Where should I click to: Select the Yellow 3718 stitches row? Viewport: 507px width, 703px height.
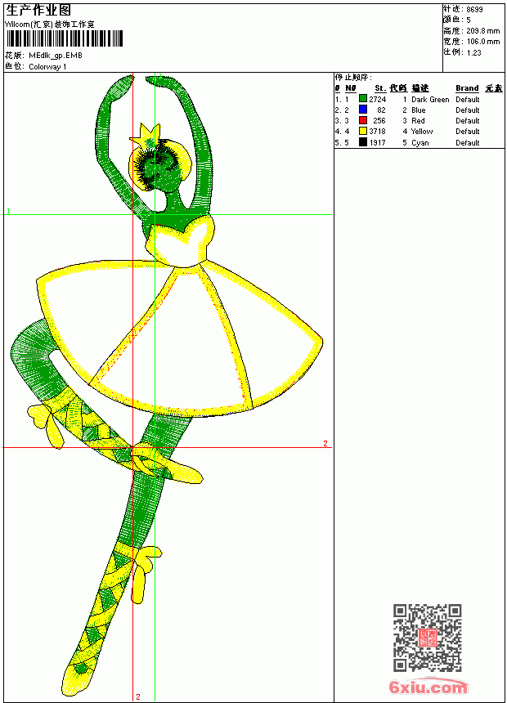click(419, 132)
